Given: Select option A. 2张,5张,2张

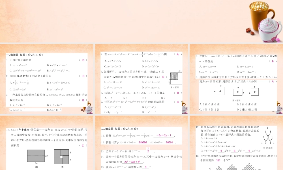Looking at the screenshot, I should [x=209, y=105].
